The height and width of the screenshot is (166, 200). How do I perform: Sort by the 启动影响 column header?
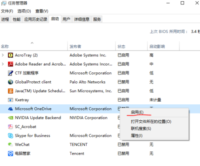(x=164, y=47)
